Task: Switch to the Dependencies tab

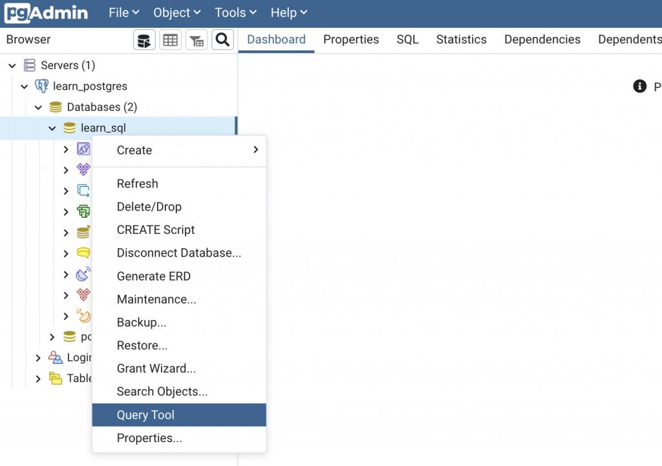Action: [x=542, y=39]
